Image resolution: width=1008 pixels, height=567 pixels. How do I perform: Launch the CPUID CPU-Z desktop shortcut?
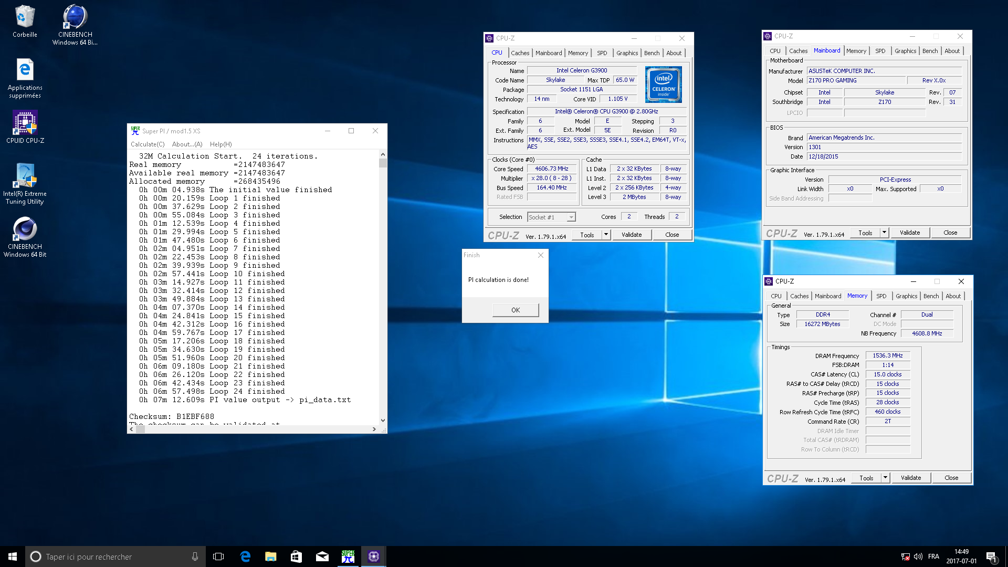click(x=25, y=127)
